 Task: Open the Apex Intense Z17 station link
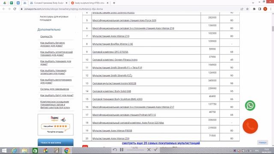(133, 107)
